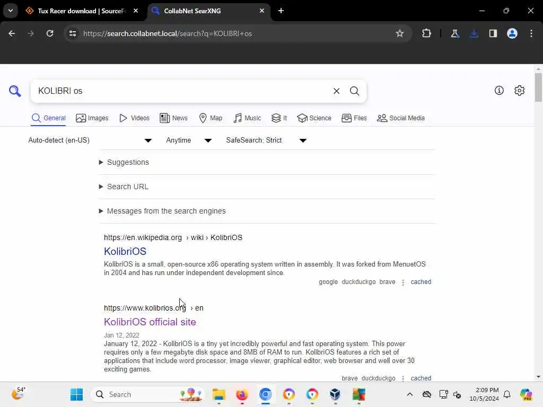Close the Tux Racer tab

[136, 11]
